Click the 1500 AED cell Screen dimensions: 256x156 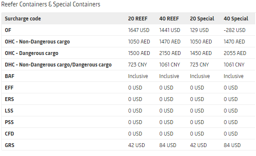139,53
